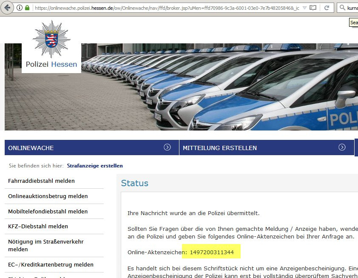Choose Nötigung im Straßenverkehr melden
Image resolution: width=358 pixels, height=278 pixels.
pos(45,245)
